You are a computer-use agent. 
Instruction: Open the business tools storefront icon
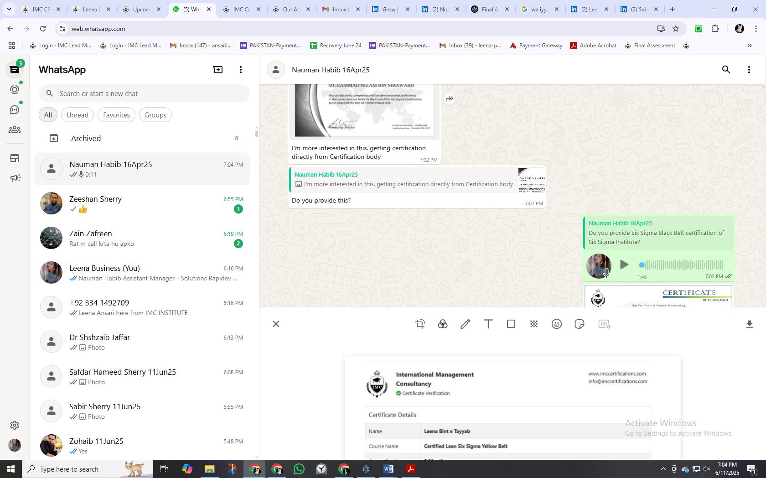(15, 158)
